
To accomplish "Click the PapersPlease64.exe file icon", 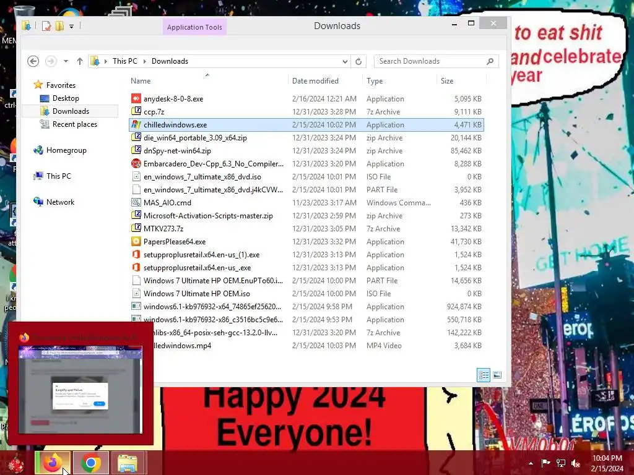I will pos(136,242).
